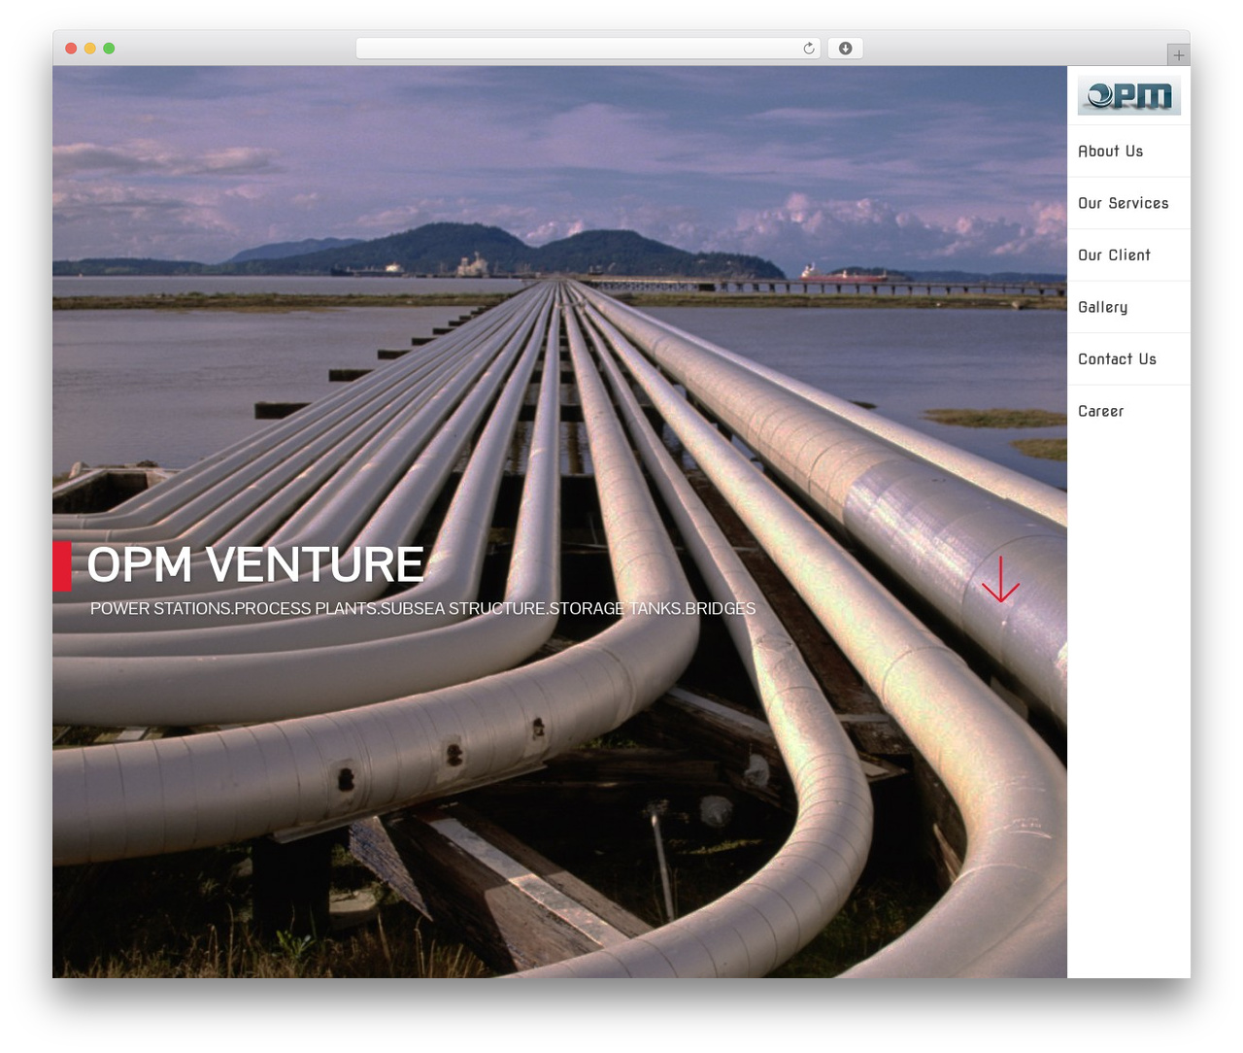Maximize the window with green button

[x=109, y=49]
